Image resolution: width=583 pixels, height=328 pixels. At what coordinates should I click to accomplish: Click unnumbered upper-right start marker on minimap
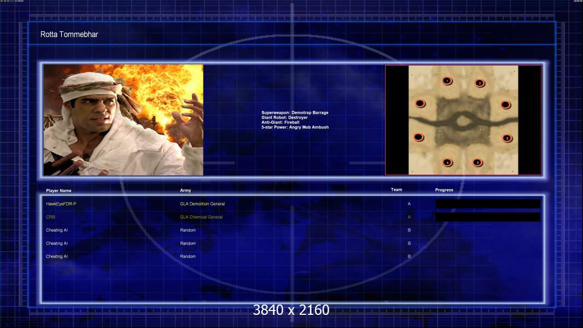[x=505, y=105]
